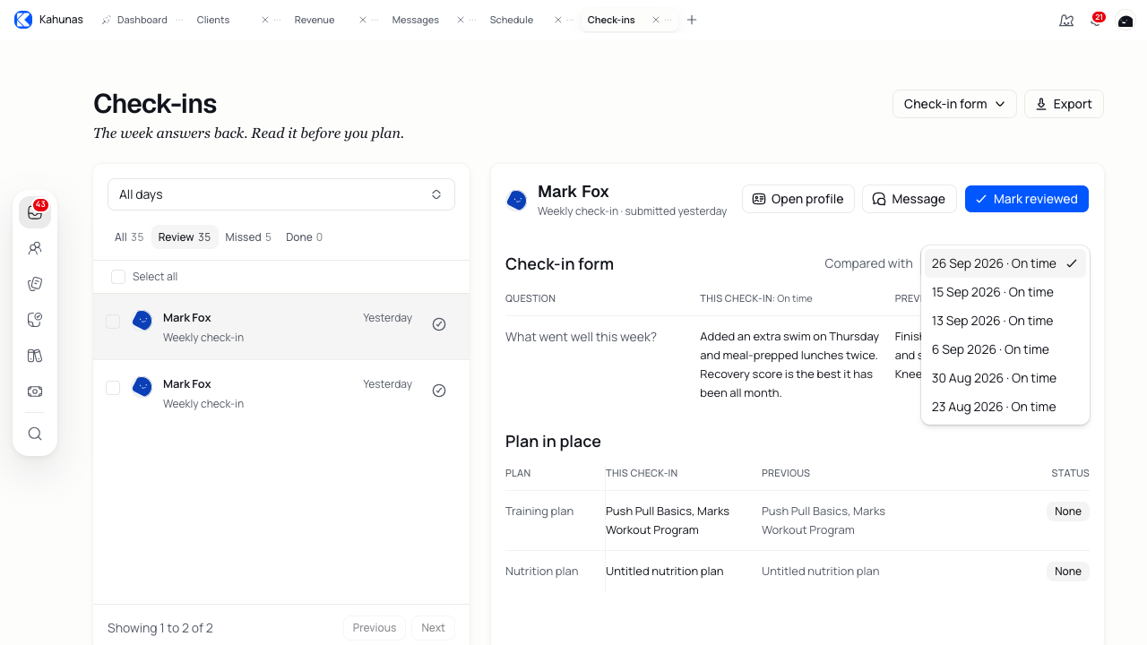Choose 6 Sep 2026 comparison option
Screen dimensions: 1147x645
click(1005, 349)
